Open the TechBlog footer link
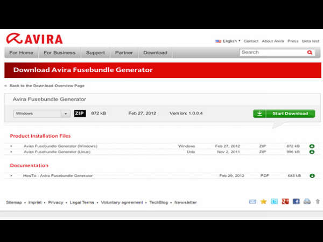 pos(159,203)
